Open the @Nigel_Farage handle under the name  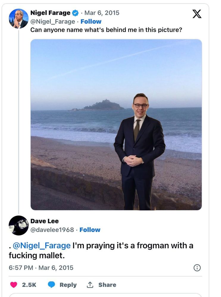point(53,21)
